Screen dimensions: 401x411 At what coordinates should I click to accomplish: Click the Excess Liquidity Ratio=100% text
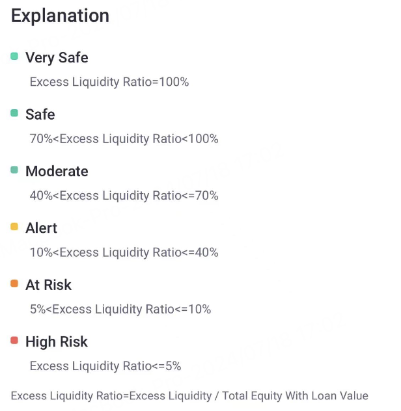point(109,82)
